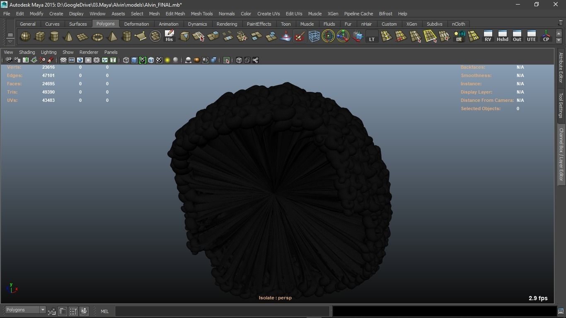Toggle the film gate display
The image size is (566, 318).
72,60
